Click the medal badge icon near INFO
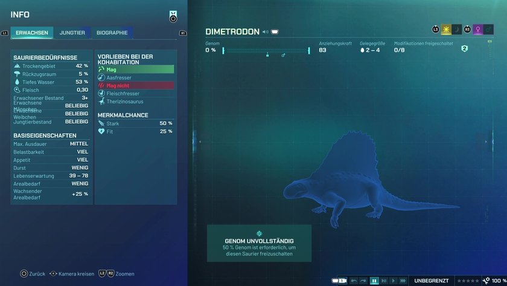Screen dimensions: 507x286 pos(173,16)
